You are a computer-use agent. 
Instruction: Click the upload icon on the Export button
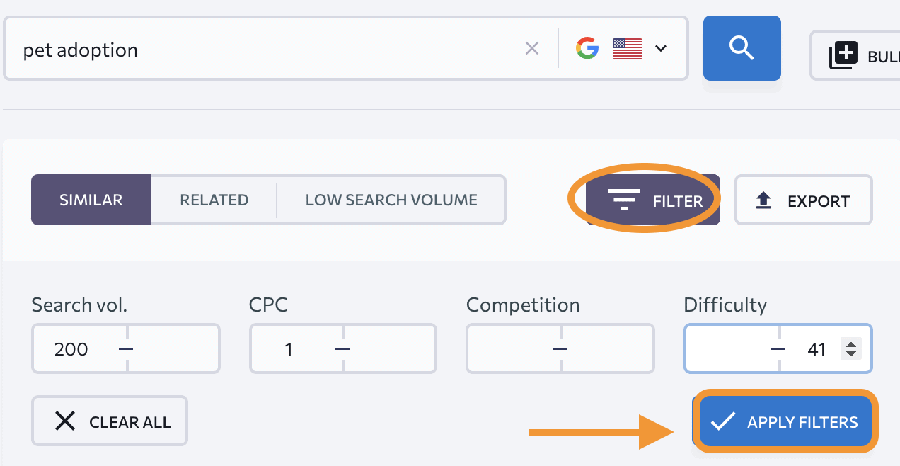click(x=763, y=200)
